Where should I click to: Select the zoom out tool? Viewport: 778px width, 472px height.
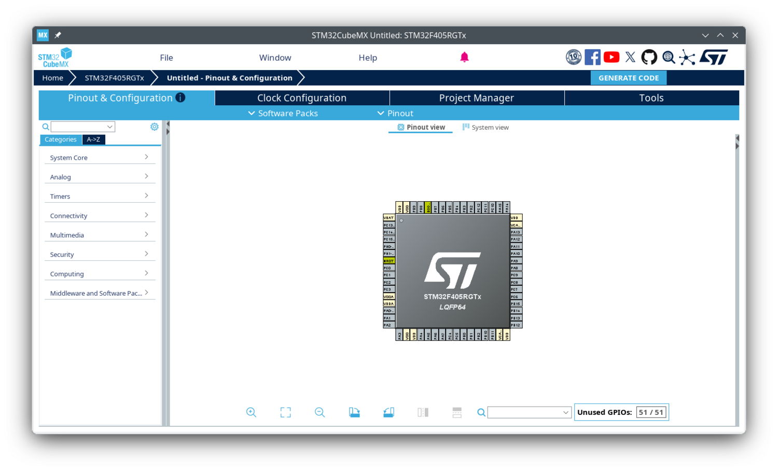click(x=319, y=412)
